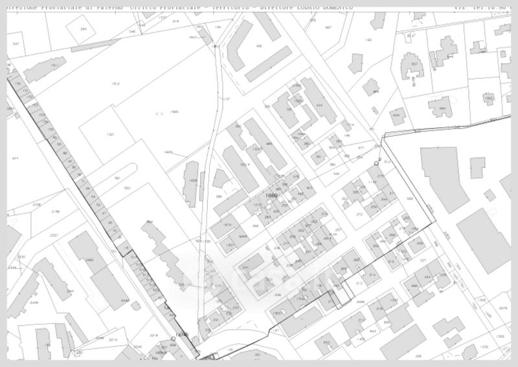Select the large open parcel 1612
This screenshot has width=518, height=367.
click(115, 84)
